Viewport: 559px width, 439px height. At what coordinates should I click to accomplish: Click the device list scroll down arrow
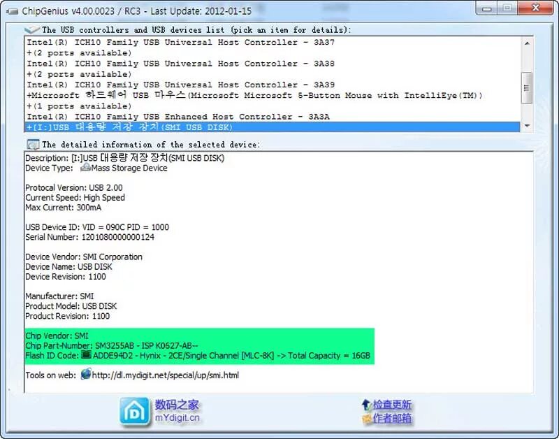pyautogui.click(x=527, y=126)
